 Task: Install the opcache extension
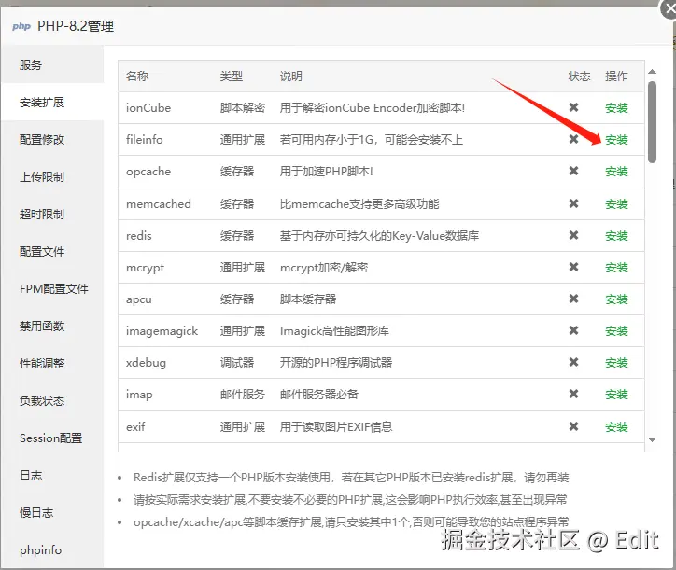[616, 172]
